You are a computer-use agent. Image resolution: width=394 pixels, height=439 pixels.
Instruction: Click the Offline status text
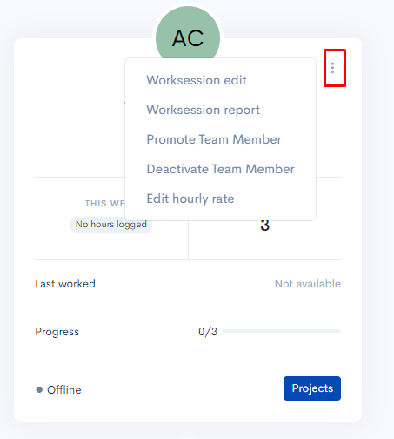tap(64, 389)
